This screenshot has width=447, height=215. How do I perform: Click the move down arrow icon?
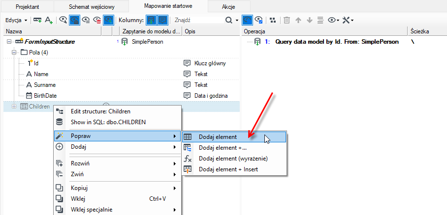[x=309, y=20]
